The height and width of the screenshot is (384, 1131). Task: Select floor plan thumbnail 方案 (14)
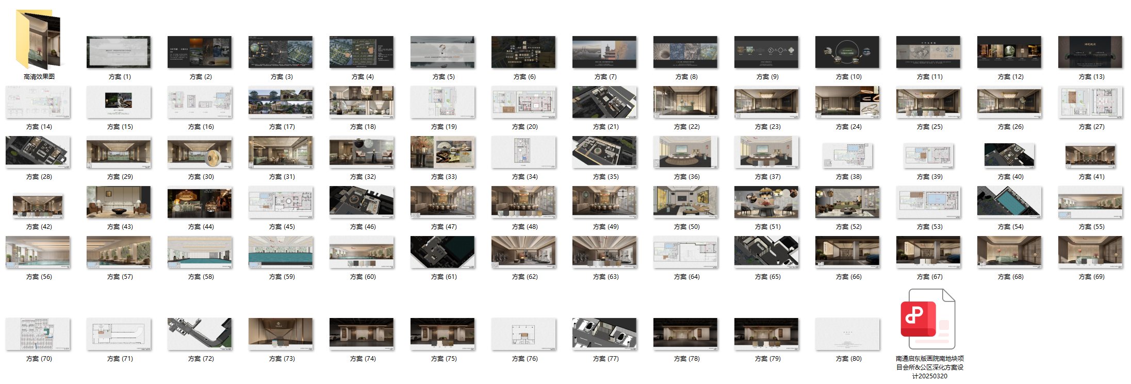38,102
